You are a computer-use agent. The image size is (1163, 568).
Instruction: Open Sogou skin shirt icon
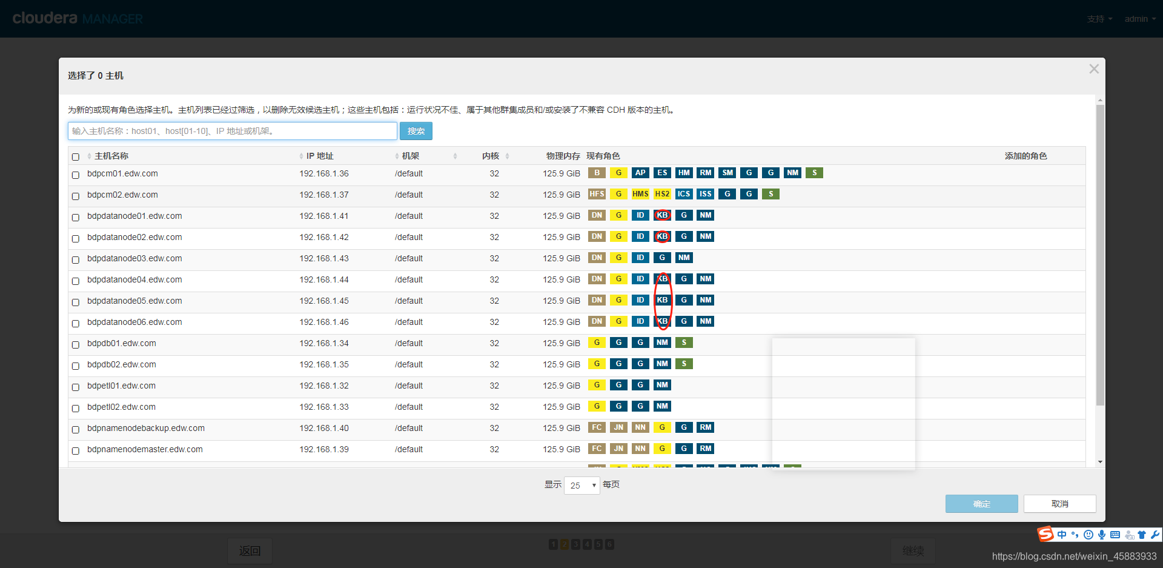click(1142, 535)
